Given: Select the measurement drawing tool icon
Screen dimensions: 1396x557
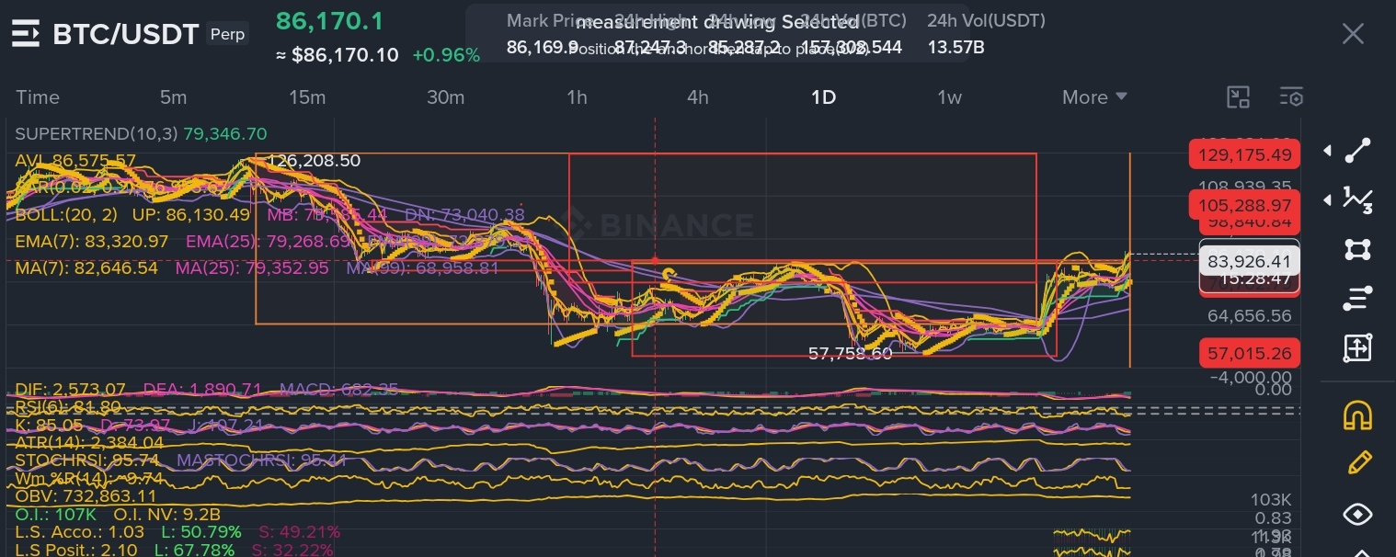Looking at the screenshot, I should tap(1358, 347).
